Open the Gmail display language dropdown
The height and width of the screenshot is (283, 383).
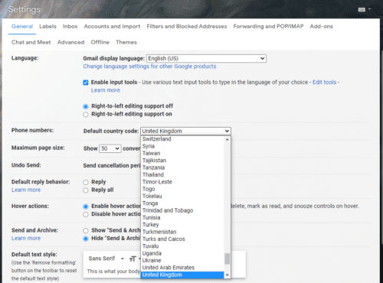[206, 58]
